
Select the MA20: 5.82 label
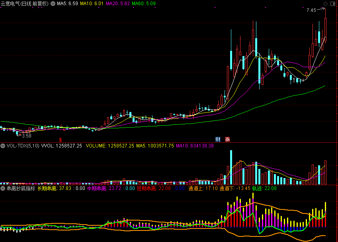pos(118,4)
